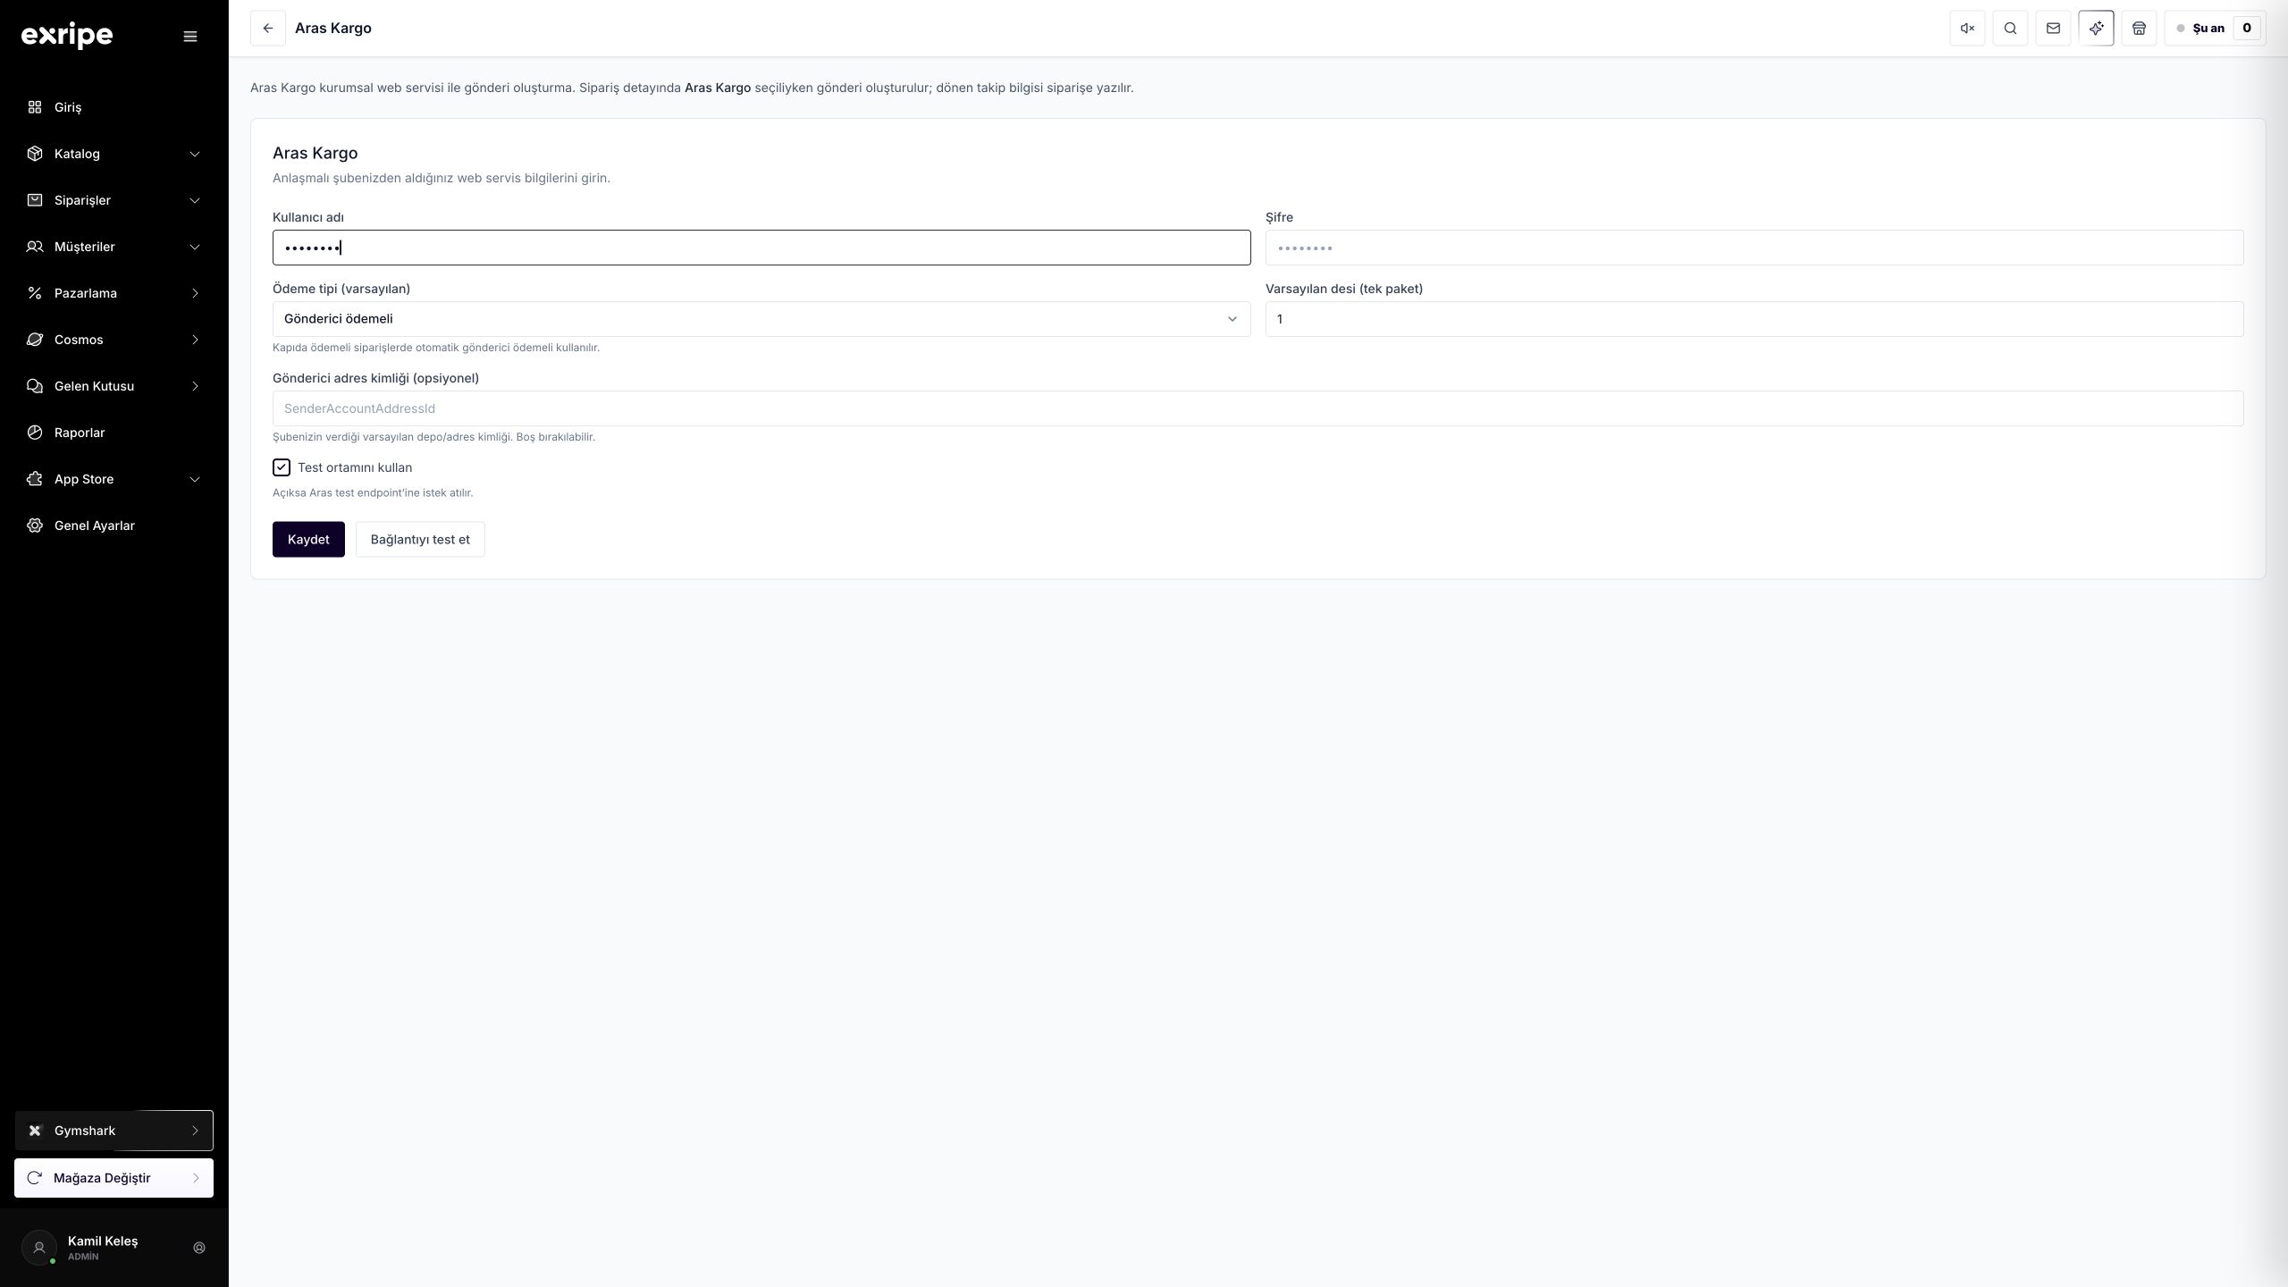
Task: Click the Kaydet button
Action: coord(308,539)
